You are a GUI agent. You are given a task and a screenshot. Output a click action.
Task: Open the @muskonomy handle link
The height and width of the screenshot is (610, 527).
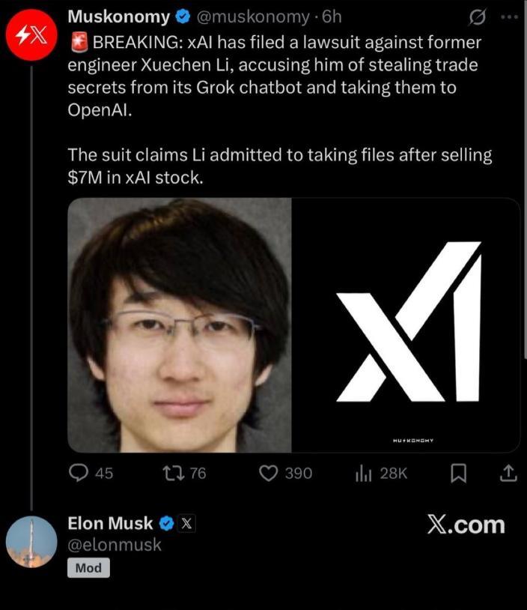point(253,16)
